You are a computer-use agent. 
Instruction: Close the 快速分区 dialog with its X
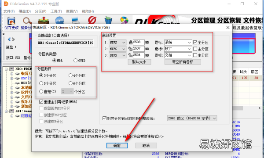coord(228,27)
